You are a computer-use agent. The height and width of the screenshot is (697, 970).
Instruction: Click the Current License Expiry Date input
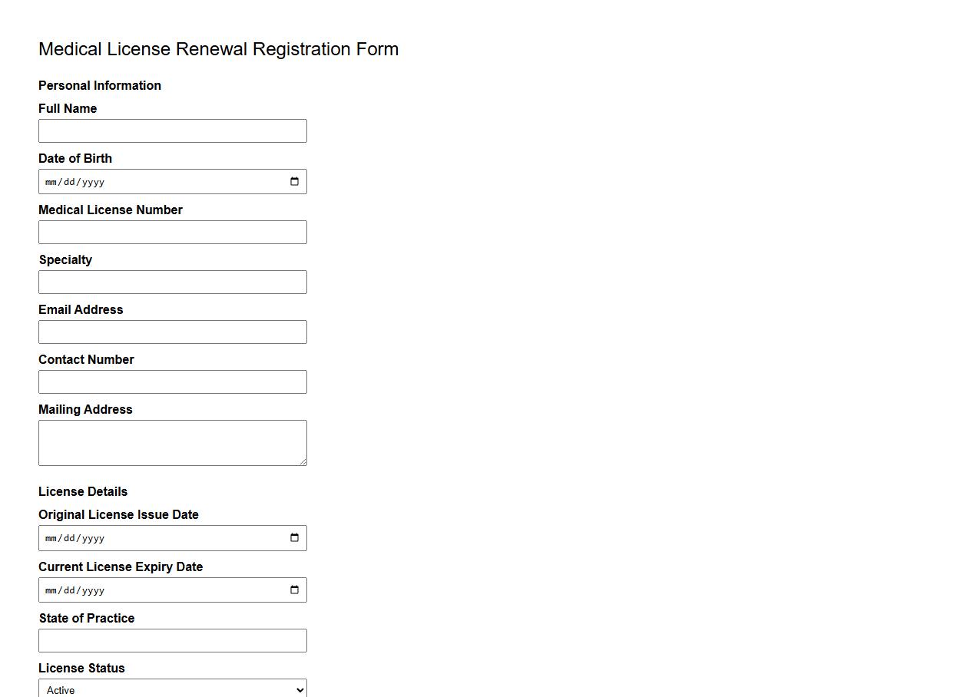point(154,590)
